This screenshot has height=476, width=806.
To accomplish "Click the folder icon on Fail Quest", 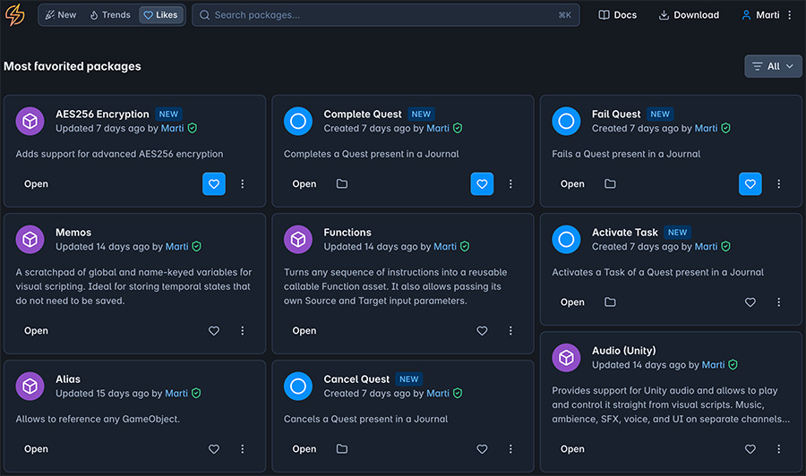I will click(x=610, y=183).
